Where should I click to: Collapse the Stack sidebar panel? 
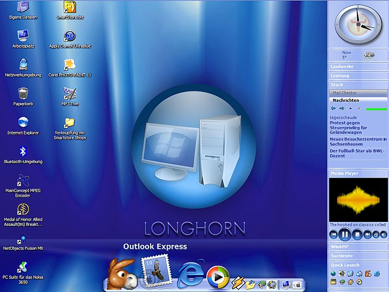(x=358, y=85)
